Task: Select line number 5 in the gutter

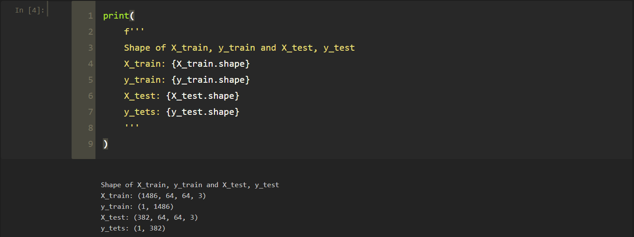Action: click(x=90, y=80)
